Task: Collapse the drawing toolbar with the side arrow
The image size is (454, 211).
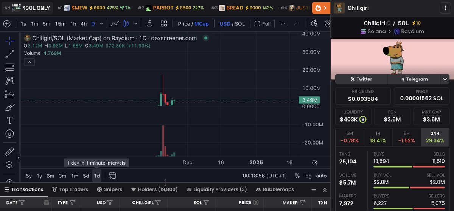Action: pyautogui.click(x=19, y=158)
